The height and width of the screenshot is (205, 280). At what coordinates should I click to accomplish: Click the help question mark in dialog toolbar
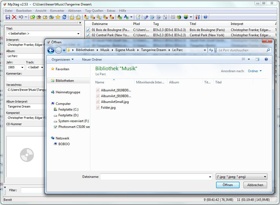tap(266, 59)
